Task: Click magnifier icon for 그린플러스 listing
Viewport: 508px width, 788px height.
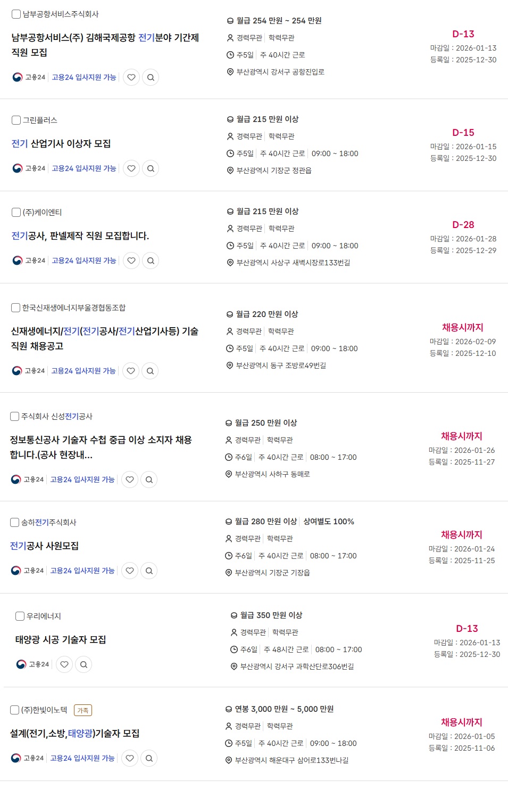Action: 151,168
